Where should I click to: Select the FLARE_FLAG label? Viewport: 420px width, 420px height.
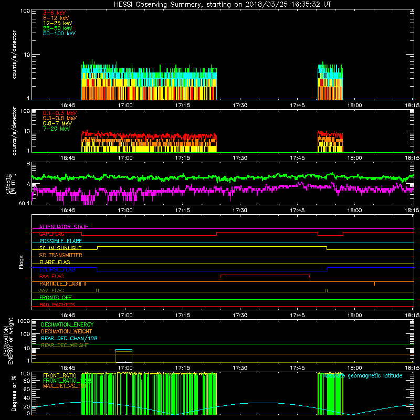coord(55,262)
